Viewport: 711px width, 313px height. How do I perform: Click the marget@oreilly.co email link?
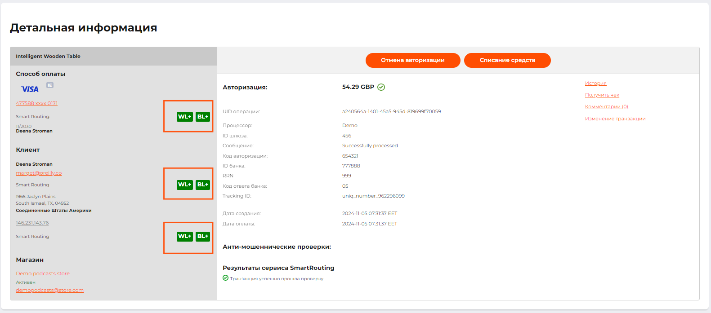pyautogui.click(x=39, y=173)
